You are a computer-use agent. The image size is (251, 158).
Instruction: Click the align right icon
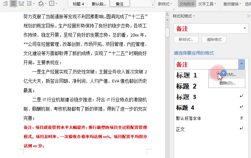click(x=5, y=3)
